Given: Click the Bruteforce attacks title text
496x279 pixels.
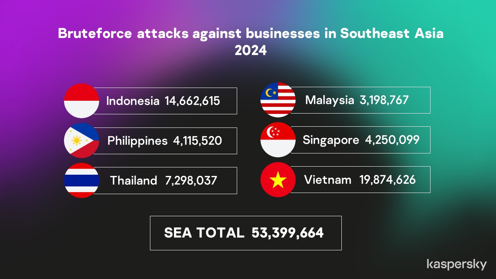Looking at the screenshot, I should click(251, 34).
